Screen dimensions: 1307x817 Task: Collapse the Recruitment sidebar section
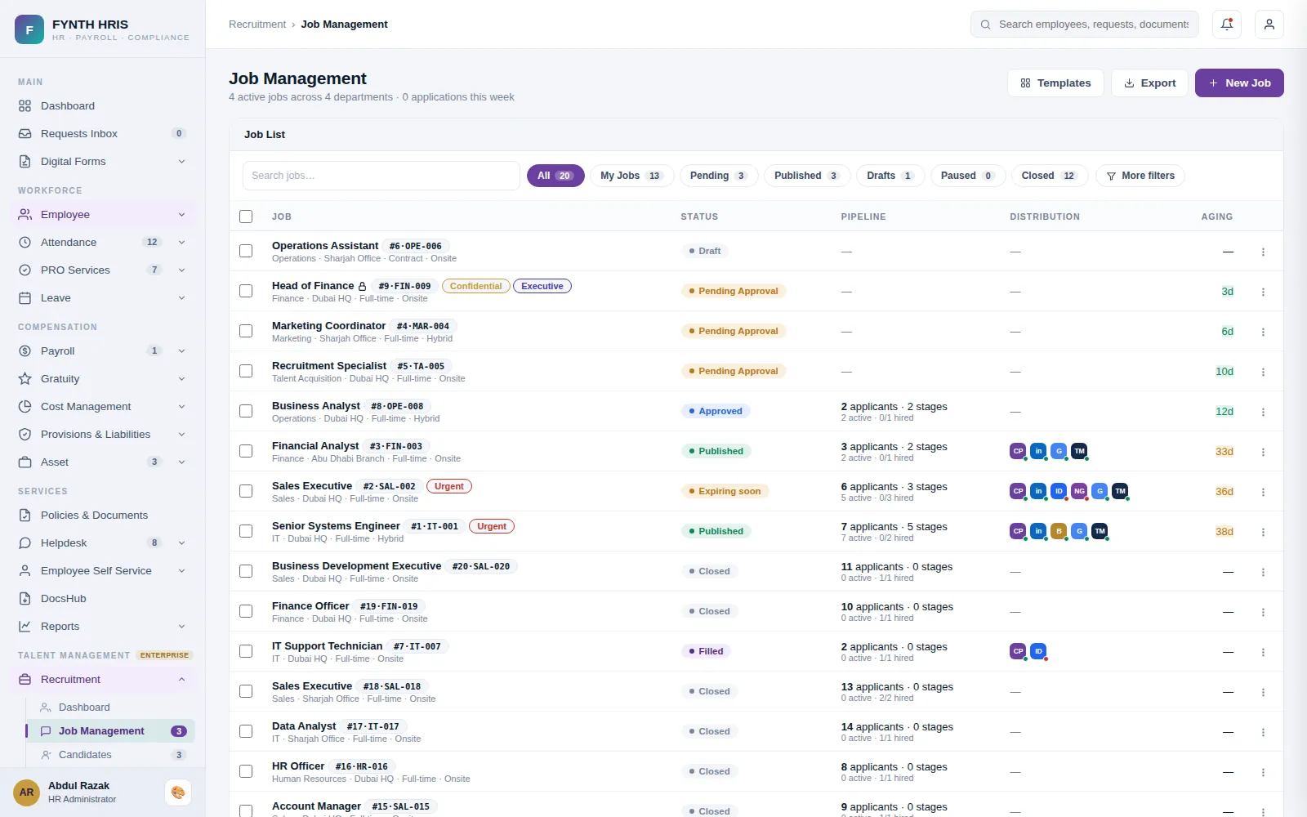(x=181, y=680)
